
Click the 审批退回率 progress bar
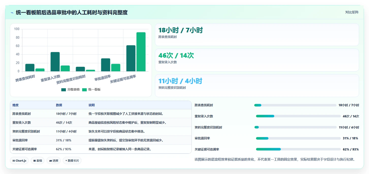298,138
